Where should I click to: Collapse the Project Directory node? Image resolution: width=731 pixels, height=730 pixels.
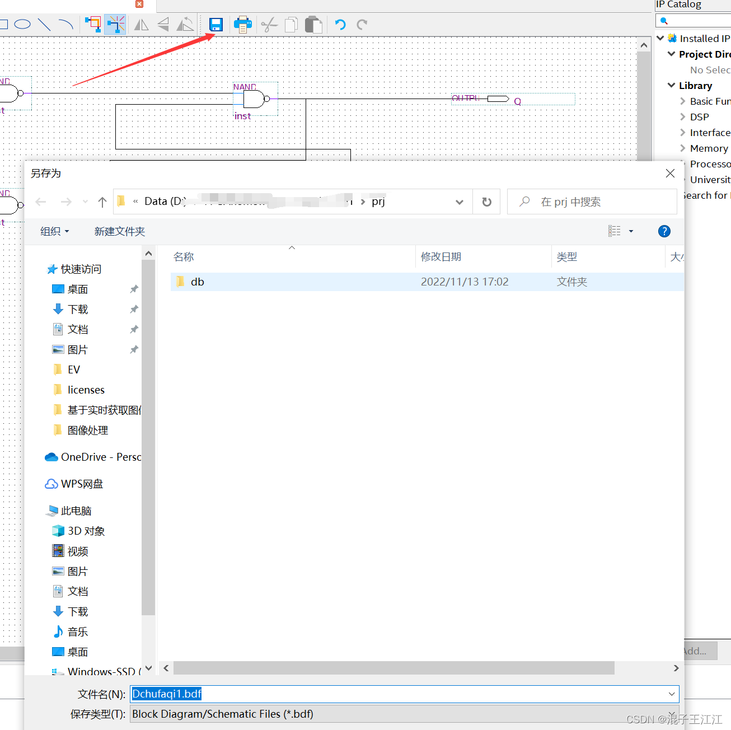coord(671,54)
